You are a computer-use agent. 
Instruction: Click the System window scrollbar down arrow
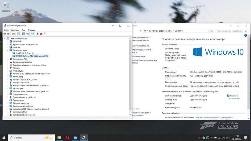[248, 118]
